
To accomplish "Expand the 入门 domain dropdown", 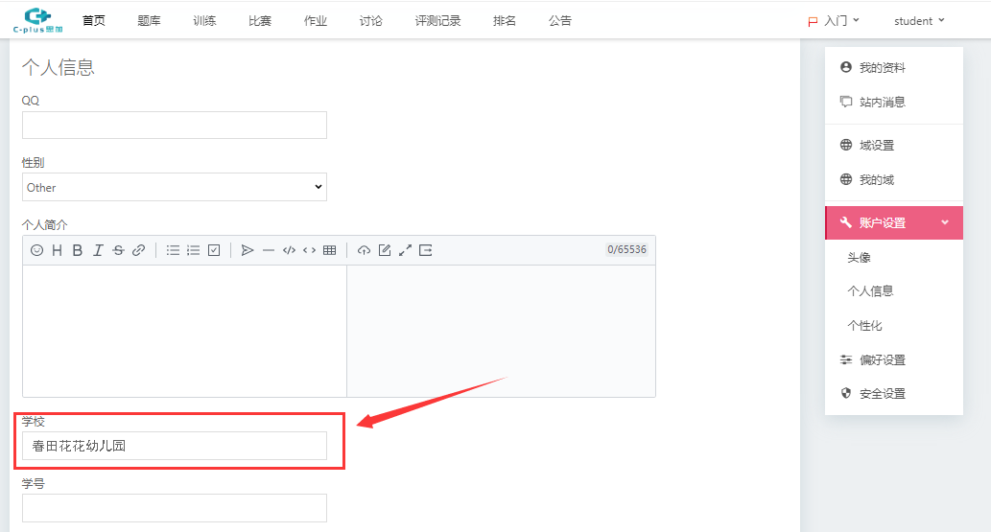I will pos(833,21).
